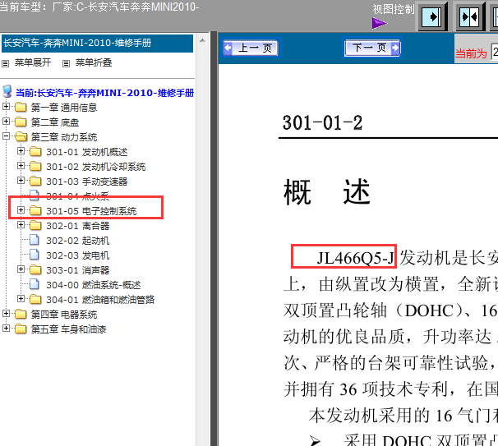
Task: Open 301-02 发动机冷却系统 section
Action: [x=96, y=167]
